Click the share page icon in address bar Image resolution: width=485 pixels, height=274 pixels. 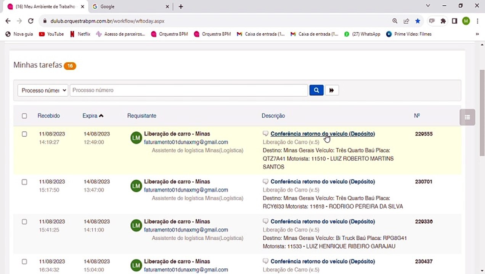(x=406, y=21)
